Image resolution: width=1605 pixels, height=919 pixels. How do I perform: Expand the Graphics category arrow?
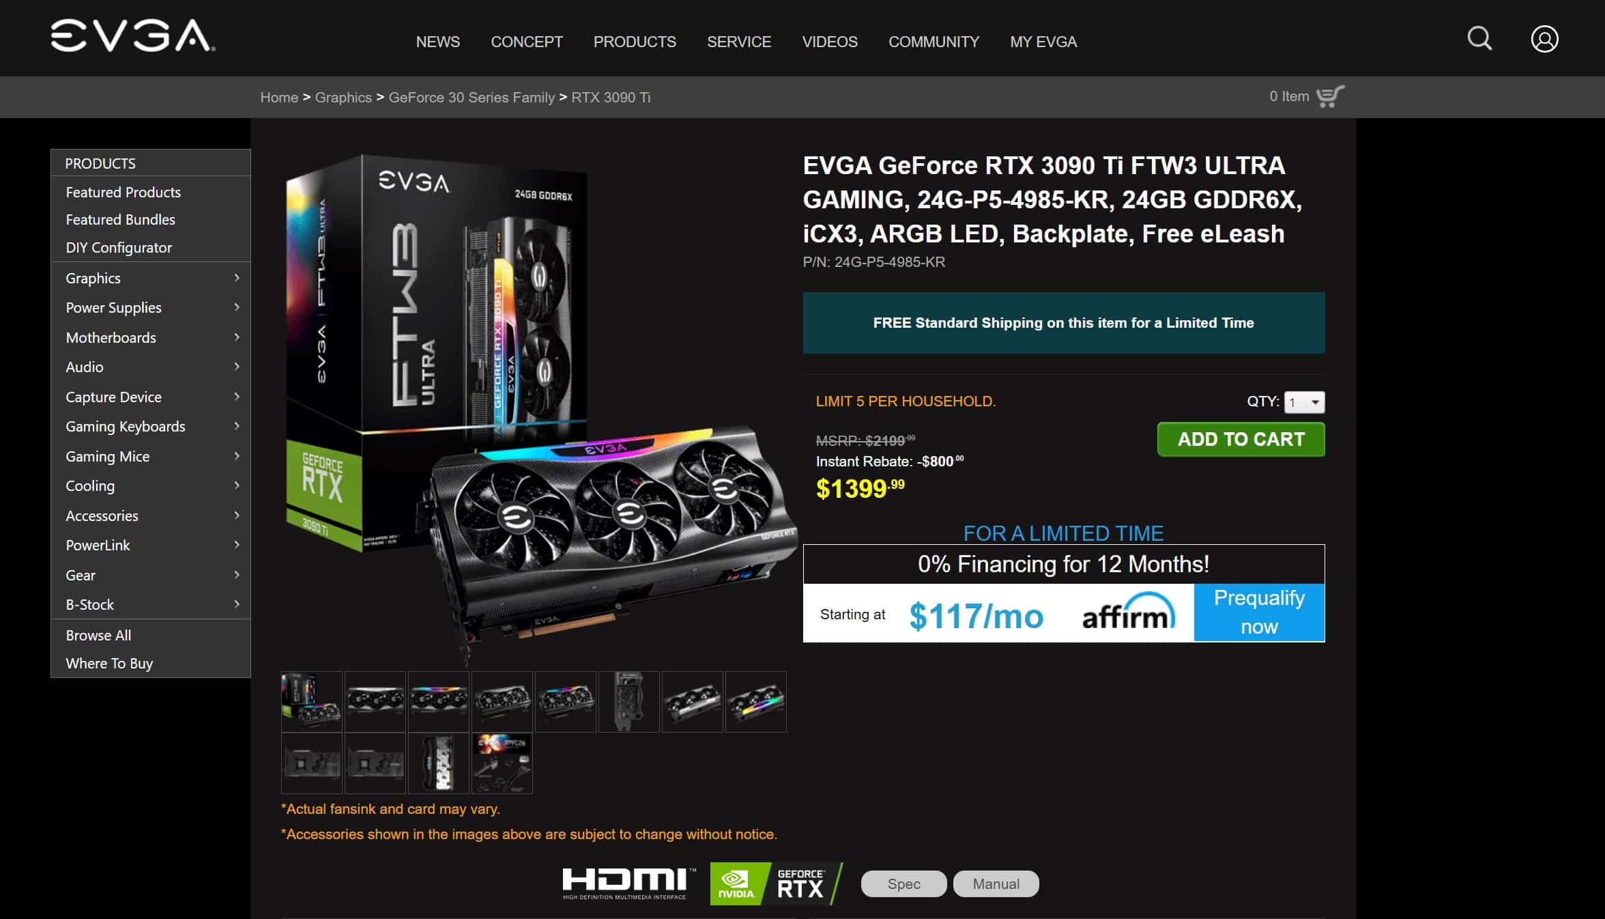pos(237,278)
